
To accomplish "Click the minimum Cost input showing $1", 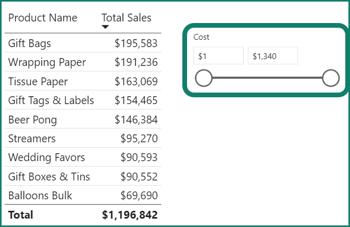I will tap(218, 56).
